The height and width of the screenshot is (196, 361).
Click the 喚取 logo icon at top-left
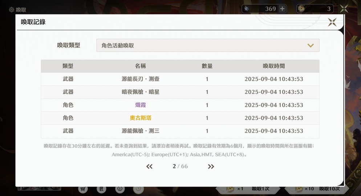pyautogui.click(x=12, y=10)
